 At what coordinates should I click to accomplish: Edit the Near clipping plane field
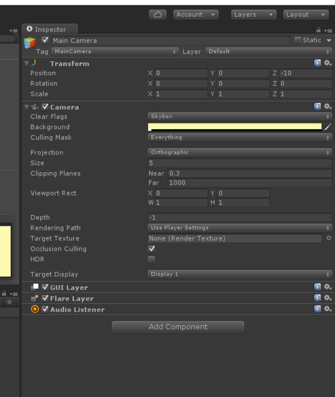pos(250,173)
